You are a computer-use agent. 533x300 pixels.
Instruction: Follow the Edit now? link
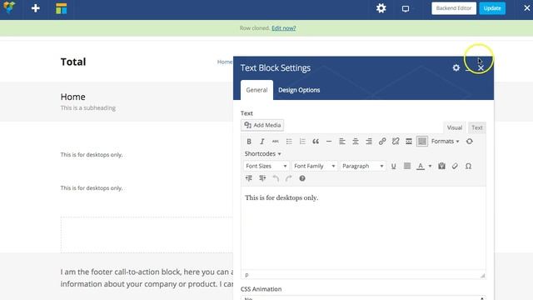click(283, 27)
